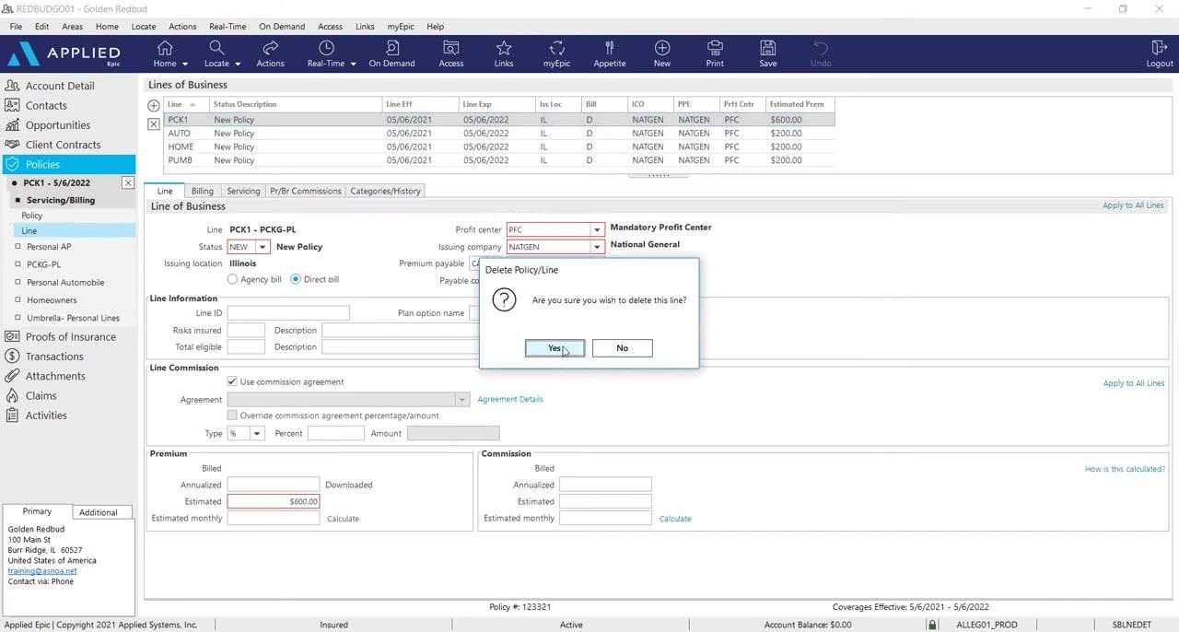Select the Agency bill radio button

point(232,279)
